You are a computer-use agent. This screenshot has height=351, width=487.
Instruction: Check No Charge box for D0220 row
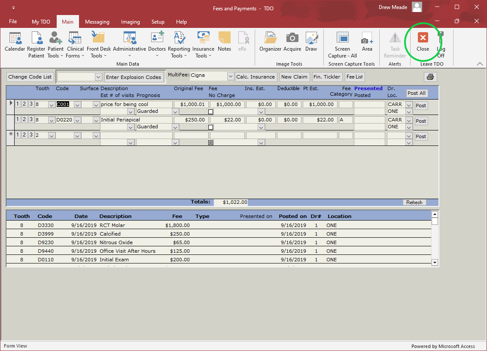(210, 127)
